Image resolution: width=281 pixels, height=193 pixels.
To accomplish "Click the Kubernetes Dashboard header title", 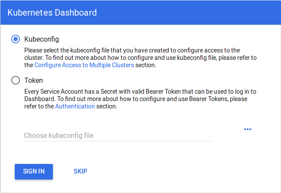I will 52,13.
